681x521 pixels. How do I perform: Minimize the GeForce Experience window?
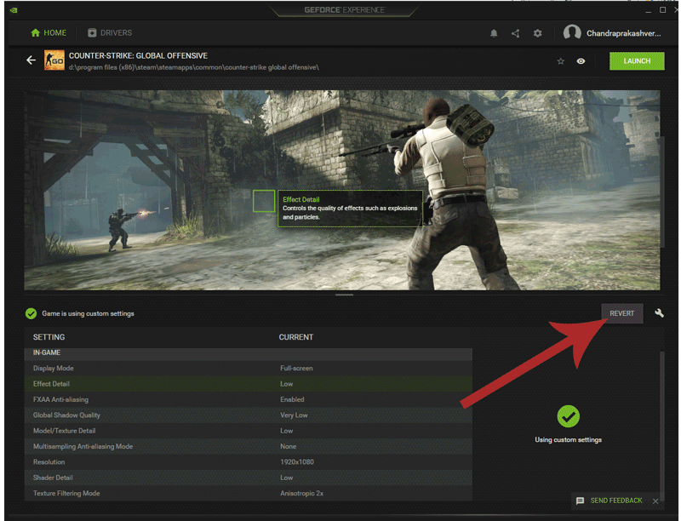click(x=648, y=10)
